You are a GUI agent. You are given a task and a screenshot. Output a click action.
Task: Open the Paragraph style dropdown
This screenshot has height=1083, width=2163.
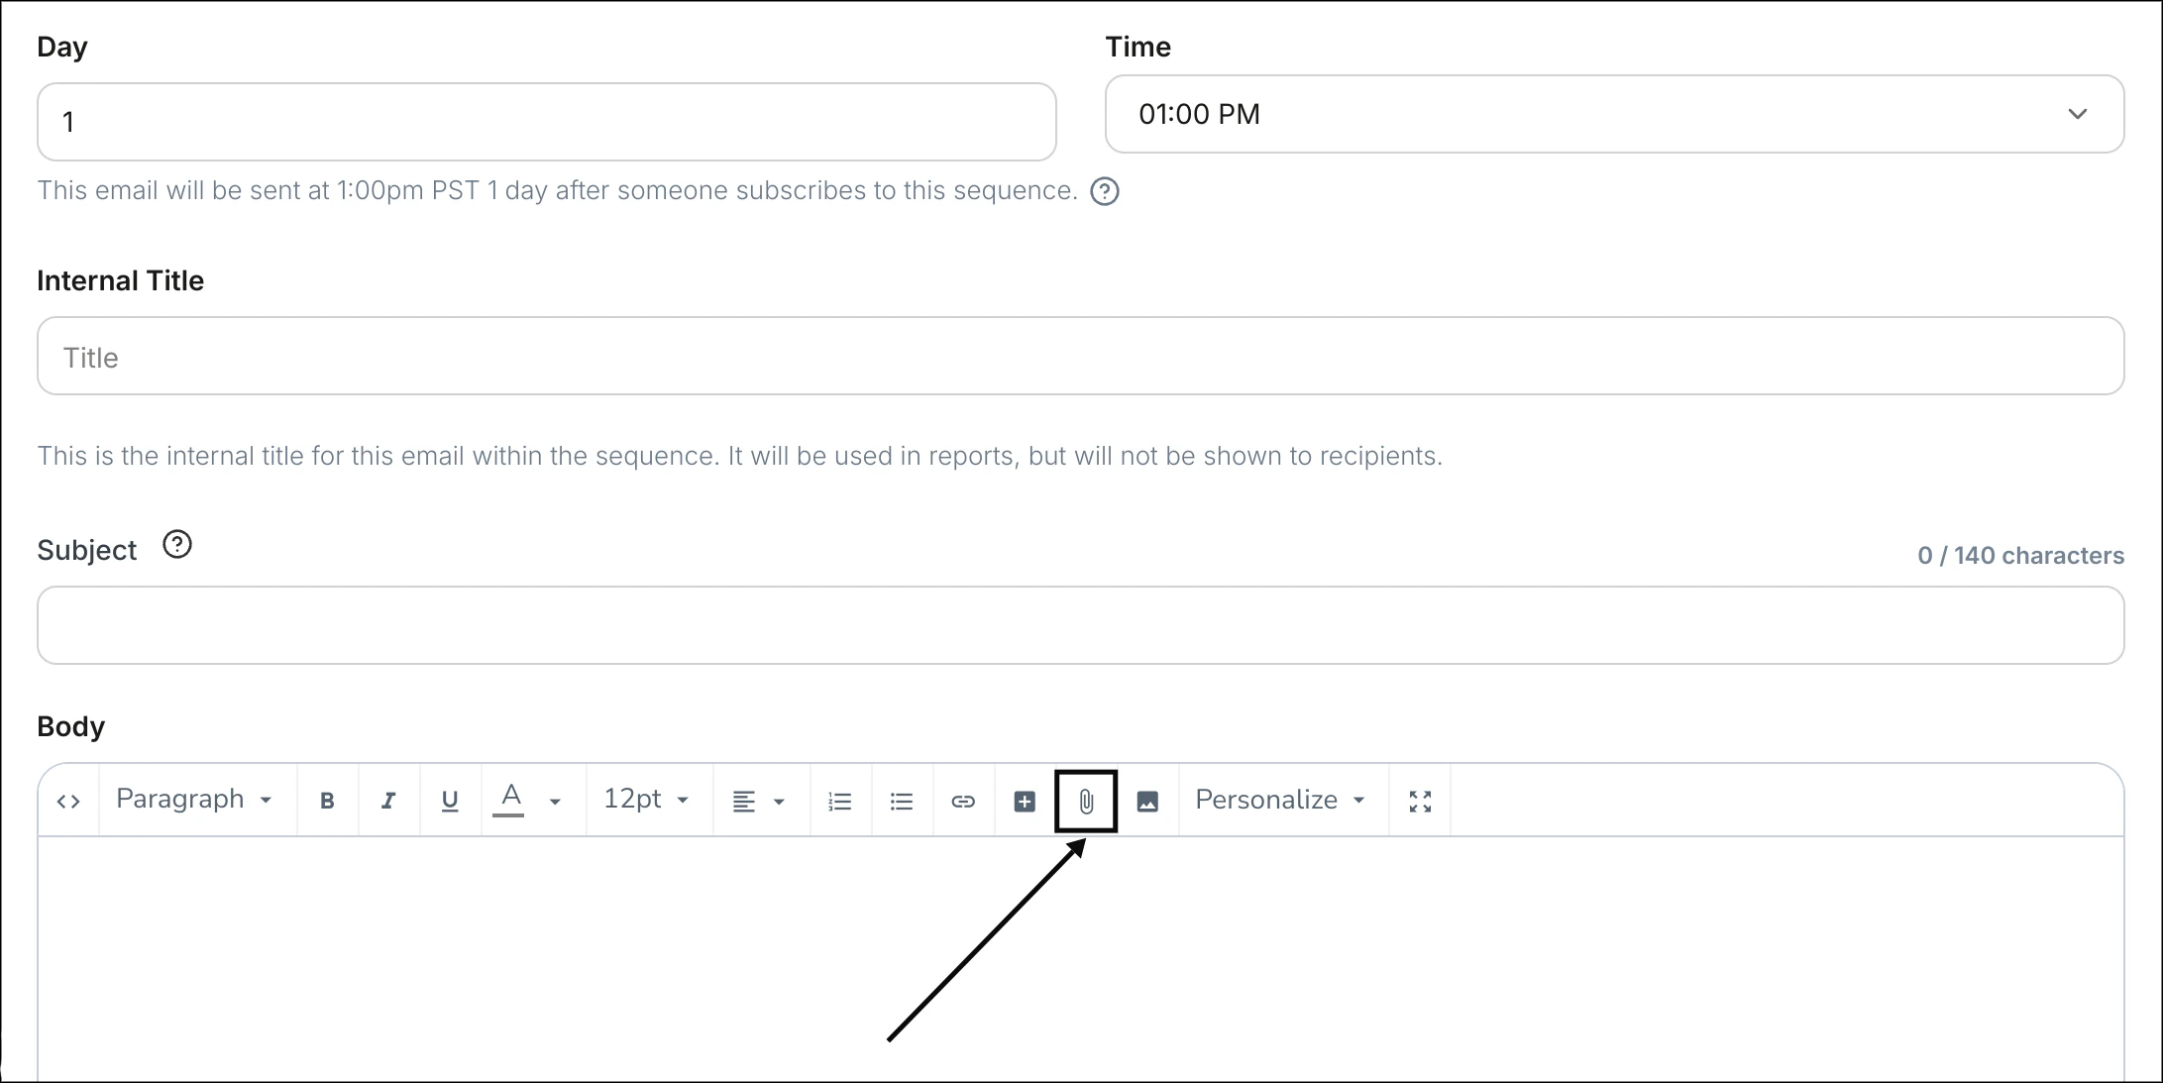[x=193, y=800]
